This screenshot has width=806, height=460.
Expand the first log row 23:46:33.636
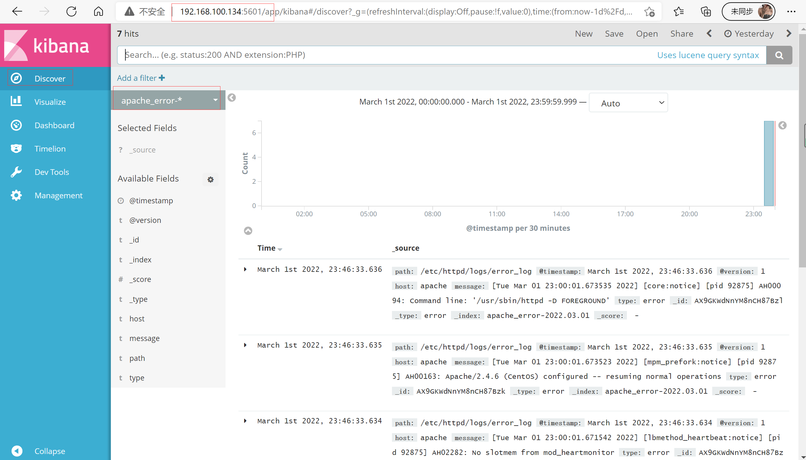click(x=245, y=269)
